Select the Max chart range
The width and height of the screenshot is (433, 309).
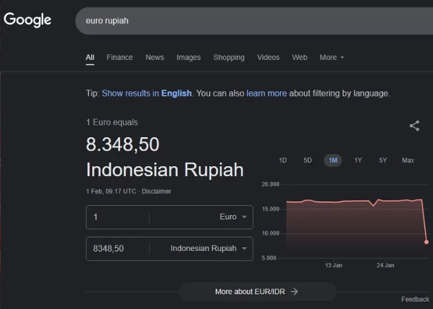click(408, 160)
